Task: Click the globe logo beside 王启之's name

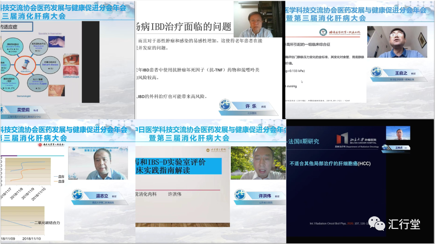Action: point(377,72)
